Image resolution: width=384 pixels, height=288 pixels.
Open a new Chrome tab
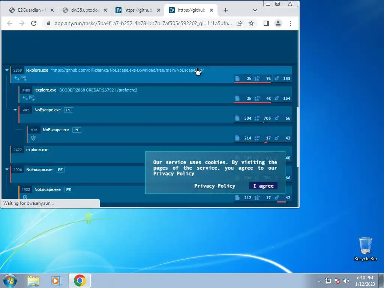tap(226, 10)
